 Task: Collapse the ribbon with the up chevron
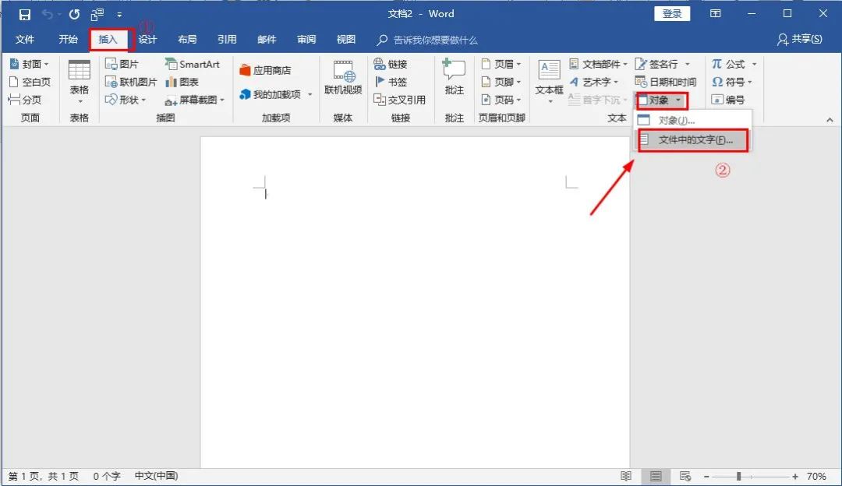(x=830, y=120)
